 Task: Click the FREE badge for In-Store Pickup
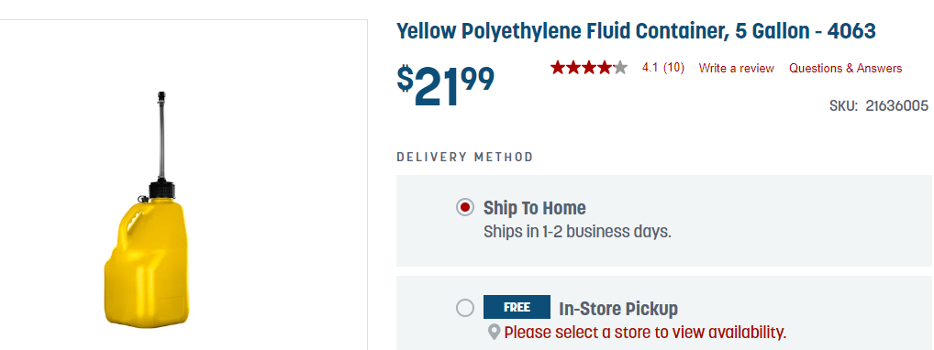(517, 307)
